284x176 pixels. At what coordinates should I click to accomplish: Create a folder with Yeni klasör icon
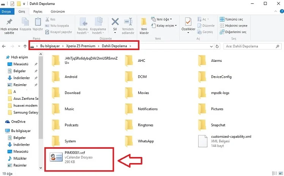pyautogui.click(x=144, y=25)
